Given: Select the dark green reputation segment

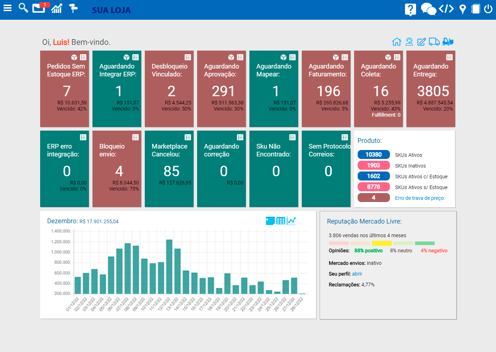Looking at the screenshot, I should [425, 243].
